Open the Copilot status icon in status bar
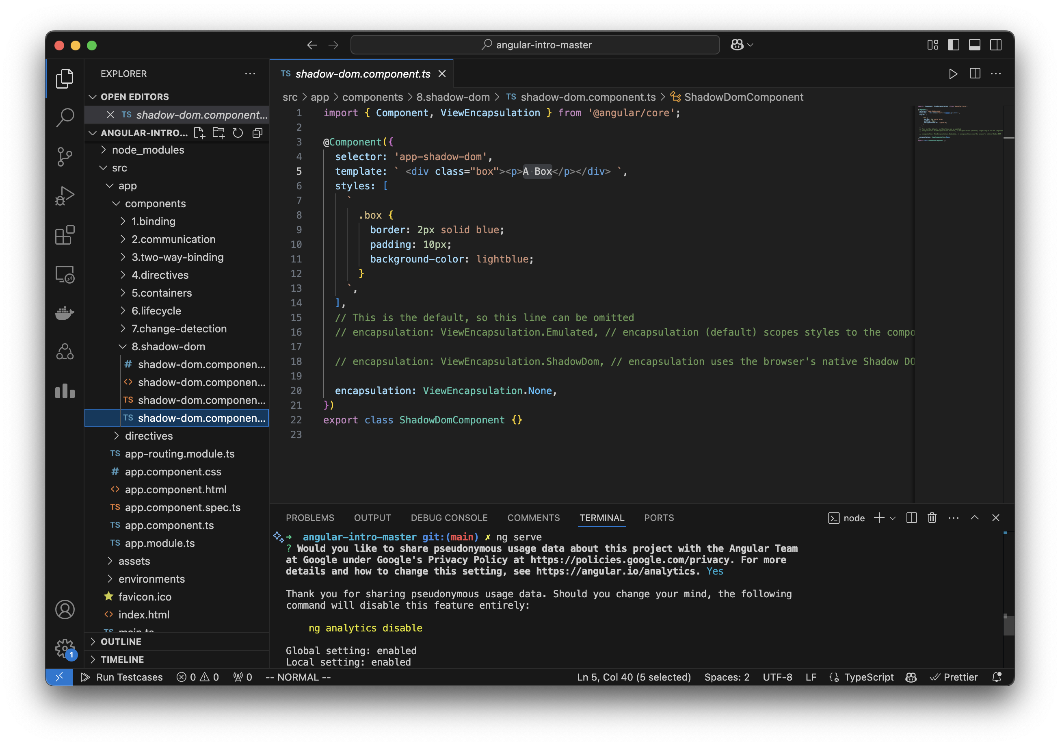Screen dimensions: 1060x746 [x=911, y=677]
